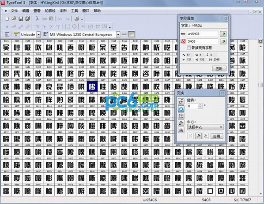Open the 轮廓线 menu

coord(50,11)
